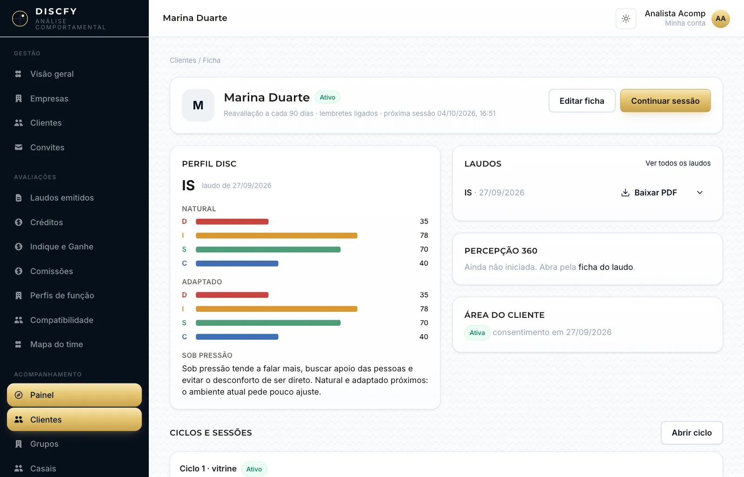Click the AA user avatar

(720, 19)
